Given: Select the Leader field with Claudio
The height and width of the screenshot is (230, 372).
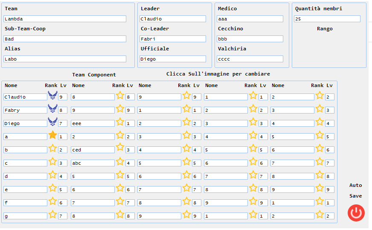Looking at the screenshot, I should tap(173, 19).
